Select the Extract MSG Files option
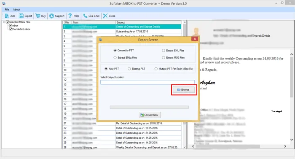The image size is (295, 159). pyautogui.click(x=164, y=58)
